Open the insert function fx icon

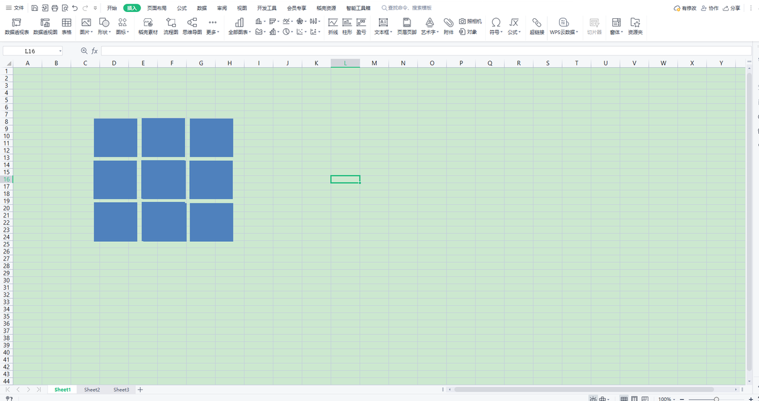95,51
